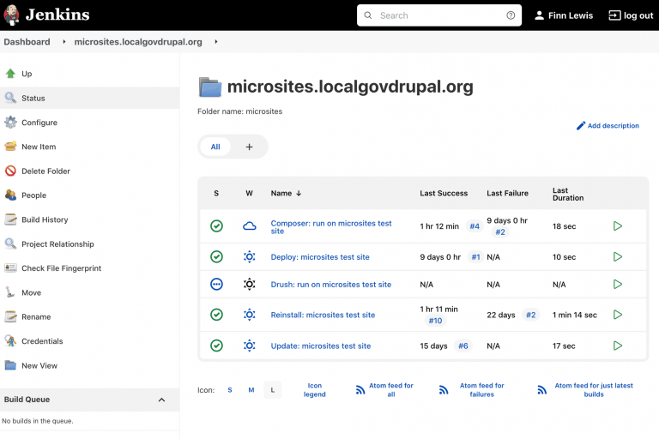
Task: Click the edit pencil Add description link
Action: tap(608, 126)
